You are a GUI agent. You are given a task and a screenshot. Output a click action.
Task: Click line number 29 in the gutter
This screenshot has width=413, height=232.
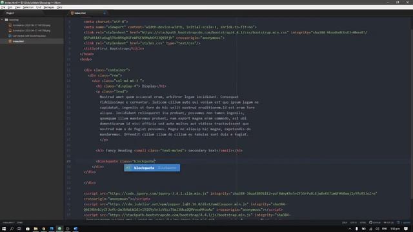pos(69,161)
